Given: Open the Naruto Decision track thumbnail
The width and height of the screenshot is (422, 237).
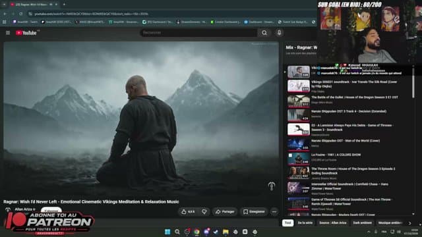Looking at the screenshot, I should (299, 115).
